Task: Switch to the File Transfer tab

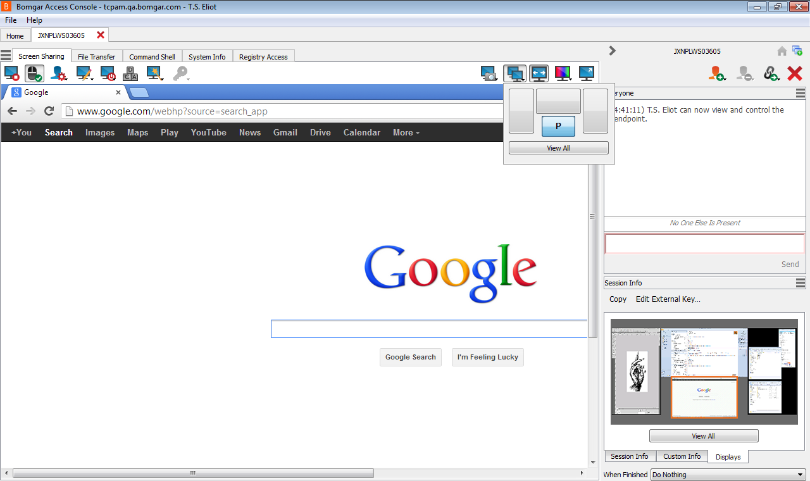Action: coord(97,56)
